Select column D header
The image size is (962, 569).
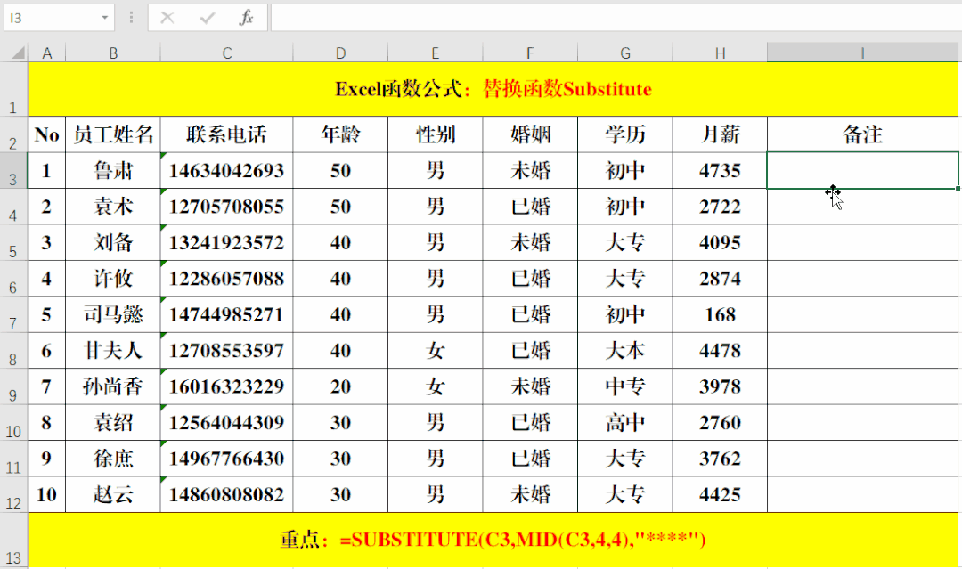click(340, 53)
